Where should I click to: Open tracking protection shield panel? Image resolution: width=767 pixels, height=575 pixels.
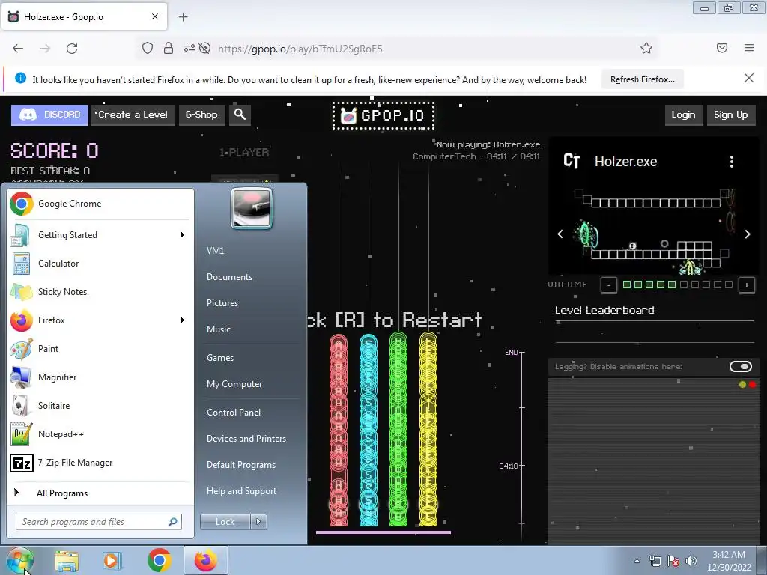[x=148, y=48]
